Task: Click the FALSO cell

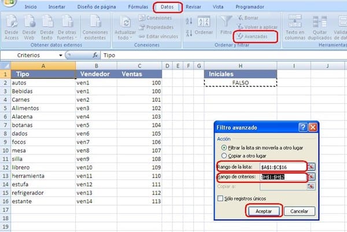Action: [241, 83]
